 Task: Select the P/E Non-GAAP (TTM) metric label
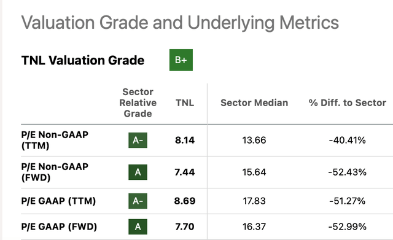click(55, 140)
